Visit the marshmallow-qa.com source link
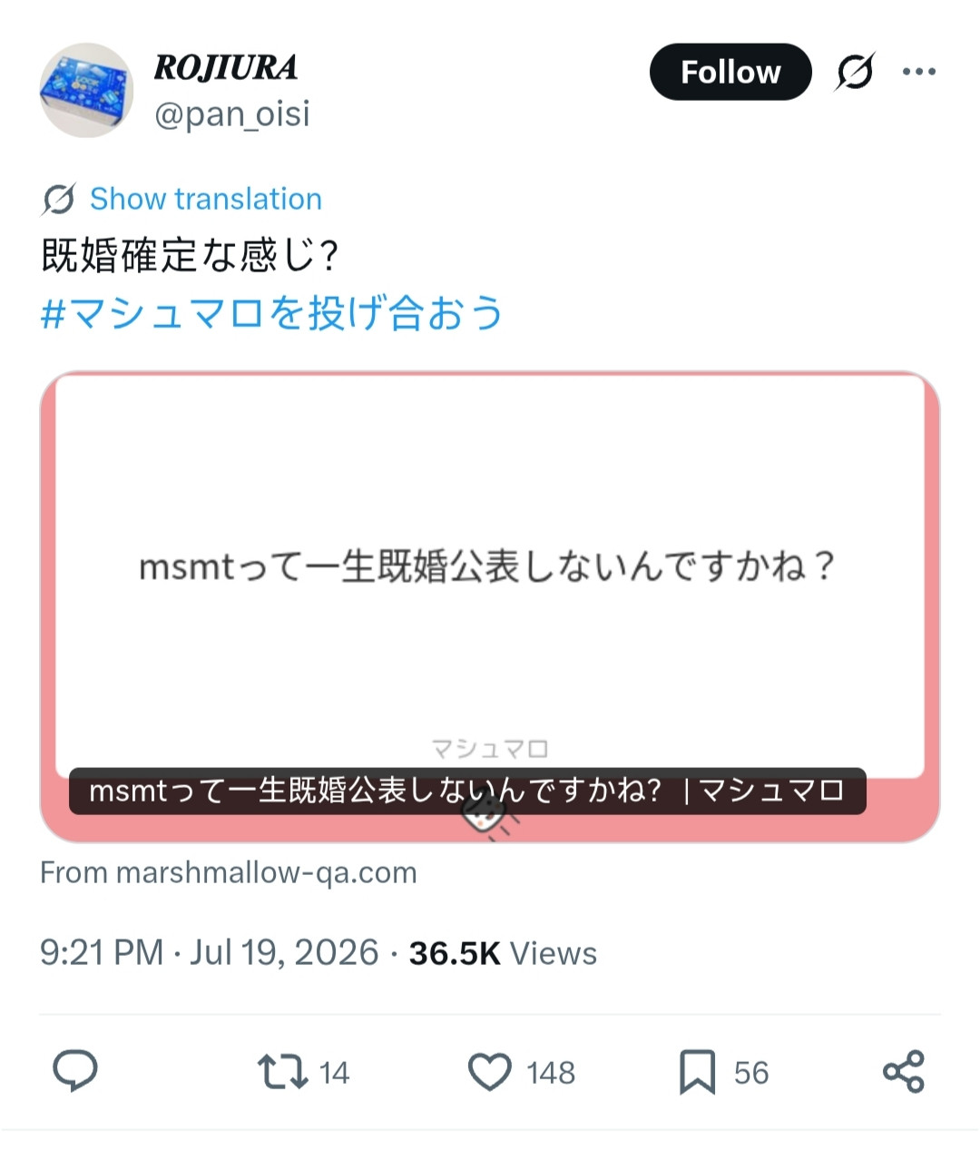Viewport: 980px width, 1160px height. point(229,872)
